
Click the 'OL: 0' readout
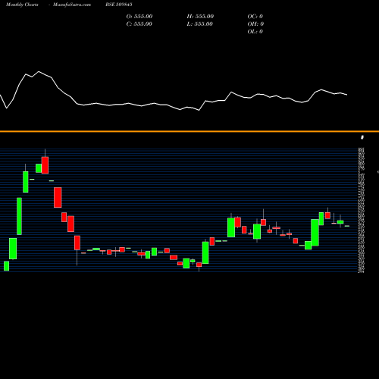(255, 32)
